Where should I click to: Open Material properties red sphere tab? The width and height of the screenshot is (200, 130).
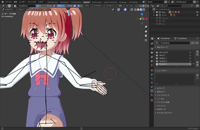[152, 95]
